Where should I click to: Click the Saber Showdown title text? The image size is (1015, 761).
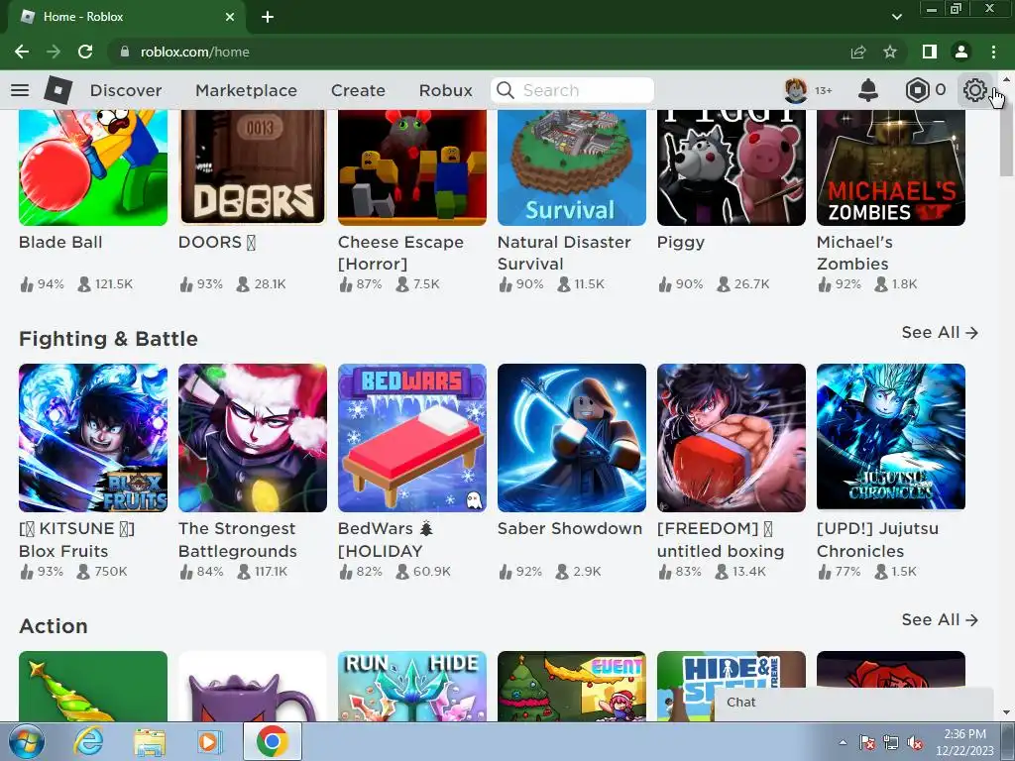tap(570, 529)
